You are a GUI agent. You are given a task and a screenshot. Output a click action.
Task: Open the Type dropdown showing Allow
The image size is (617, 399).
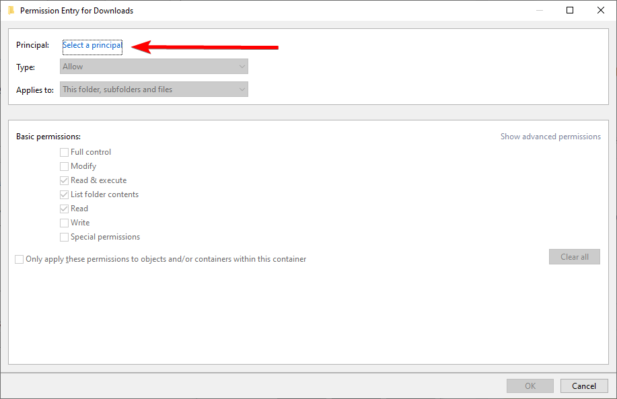(154, 67)
